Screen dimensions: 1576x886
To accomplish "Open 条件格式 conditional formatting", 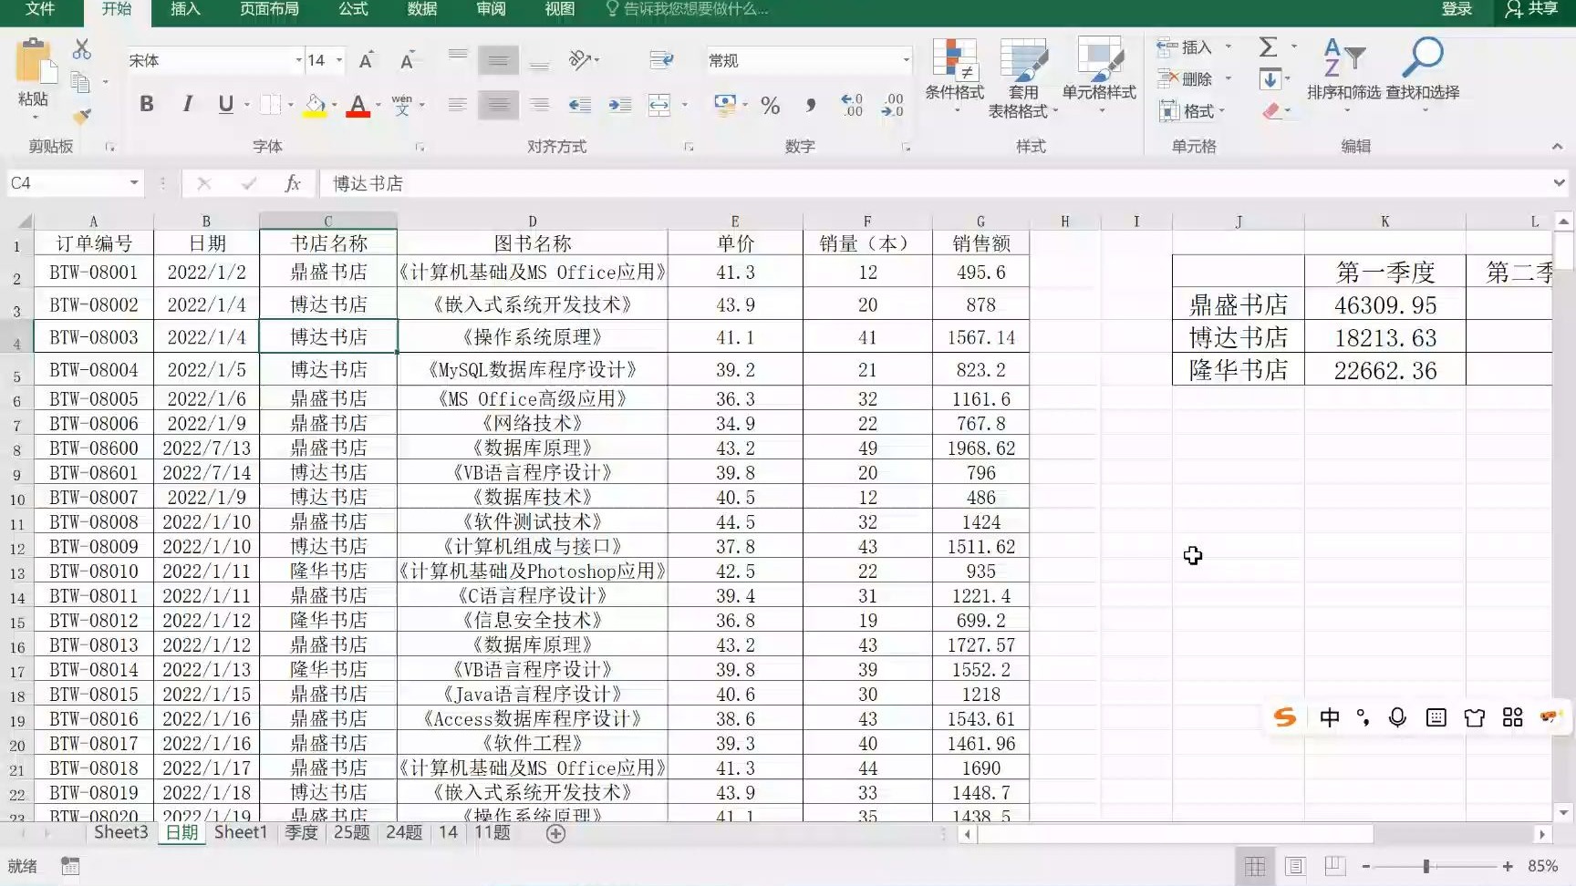I will coord(955,75).
